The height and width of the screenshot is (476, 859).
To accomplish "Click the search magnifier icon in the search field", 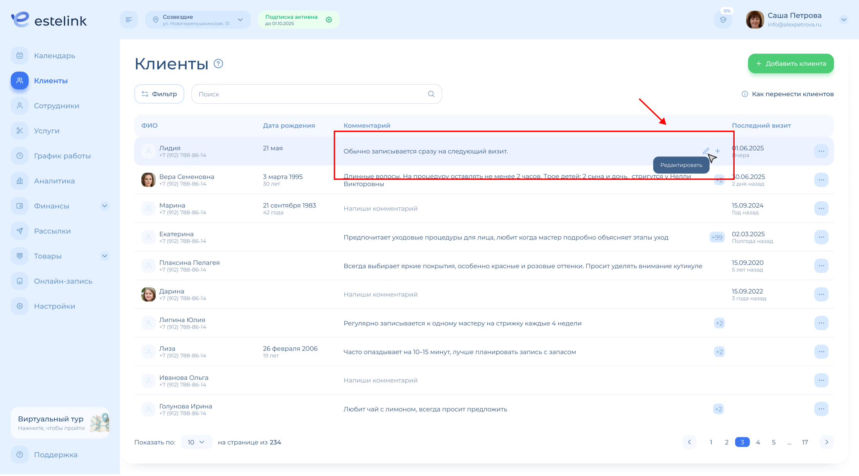I will coord(431,94).
